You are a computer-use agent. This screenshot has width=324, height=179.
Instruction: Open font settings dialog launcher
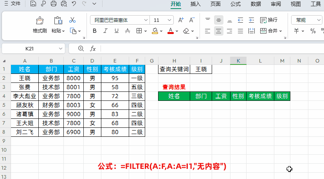197,38
